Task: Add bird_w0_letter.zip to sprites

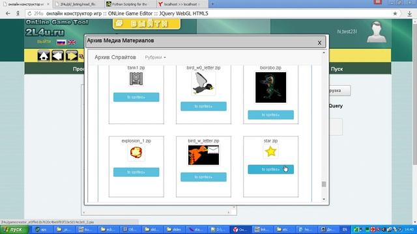Action: 203,106
